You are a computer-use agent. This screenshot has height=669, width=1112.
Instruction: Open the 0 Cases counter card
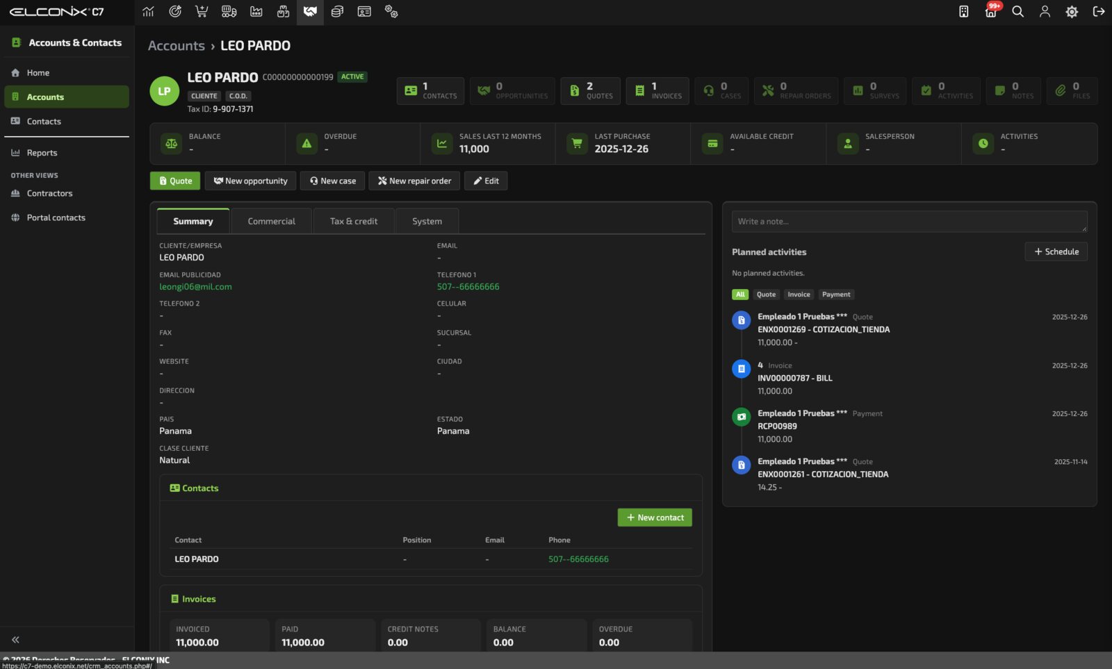pos(721,91)
